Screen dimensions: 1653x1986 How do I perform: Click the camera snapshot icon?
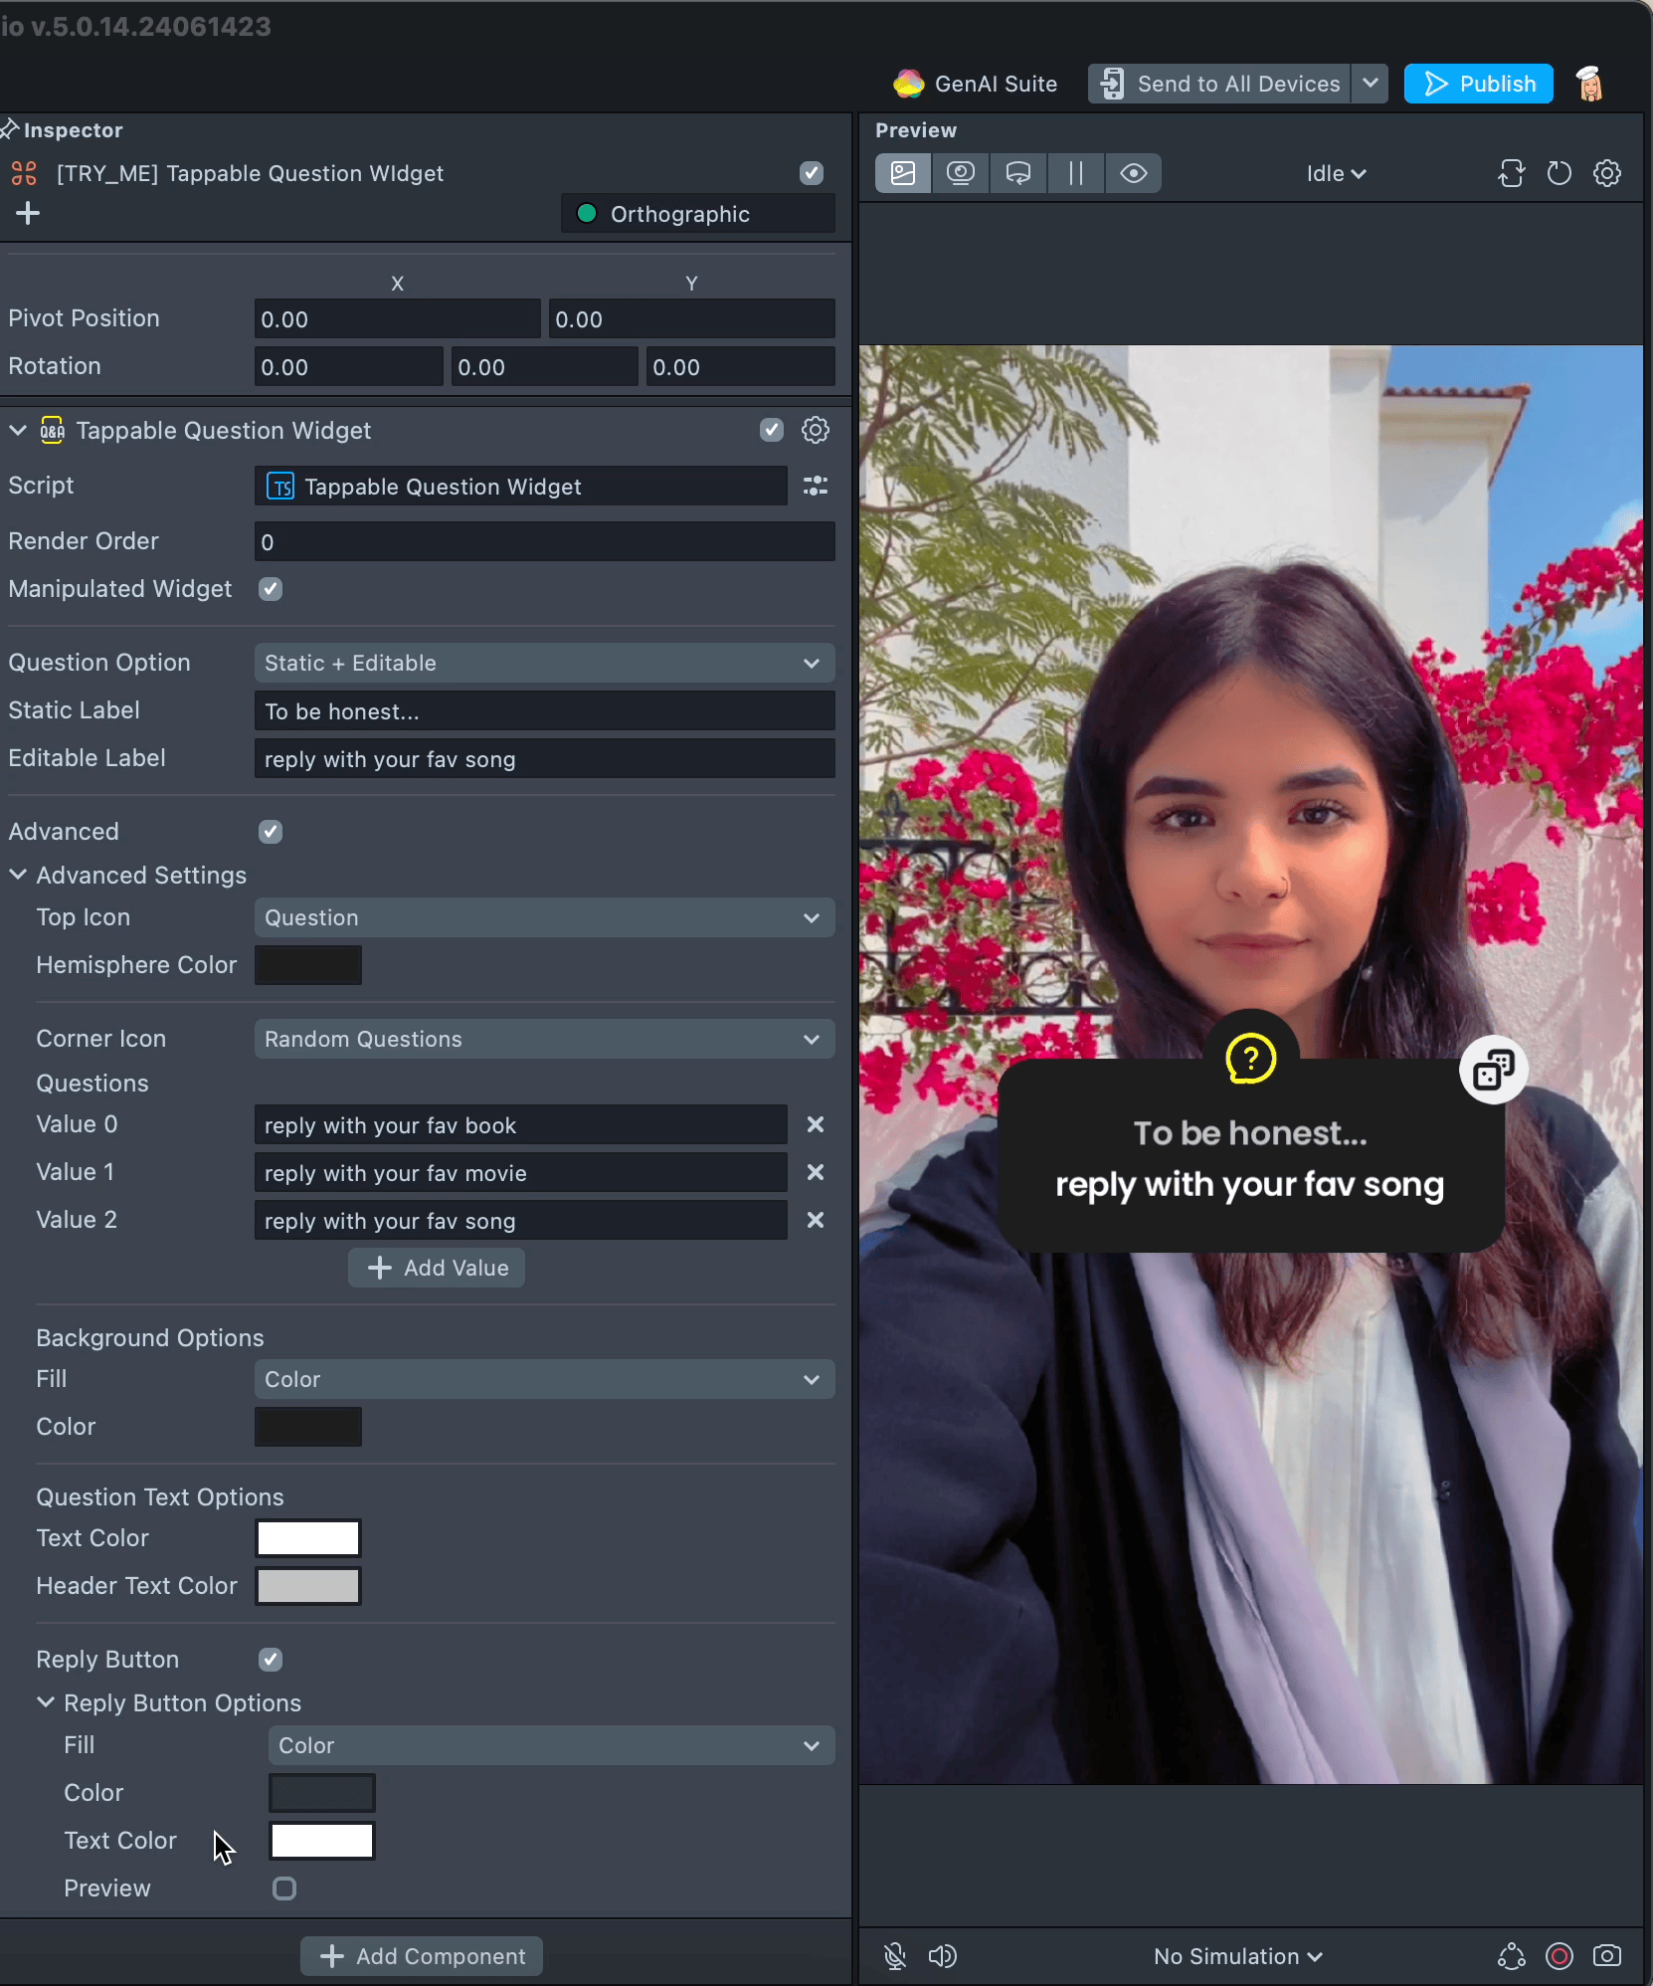[x=1606, y=1956]
